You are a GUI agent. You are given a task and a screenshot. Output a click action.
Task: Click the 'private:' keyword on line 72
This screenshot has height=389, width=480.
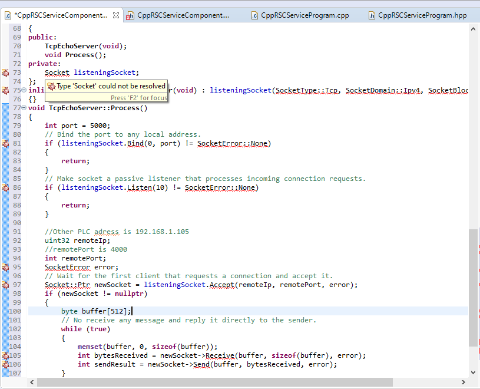44,64
